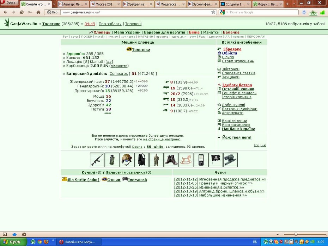Click the Compares division link
The height and width of the screenshot is (246, 328).
tap(119, 74)
